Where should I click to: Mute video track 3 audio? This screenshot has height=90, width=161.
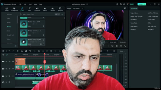[10, 61]
